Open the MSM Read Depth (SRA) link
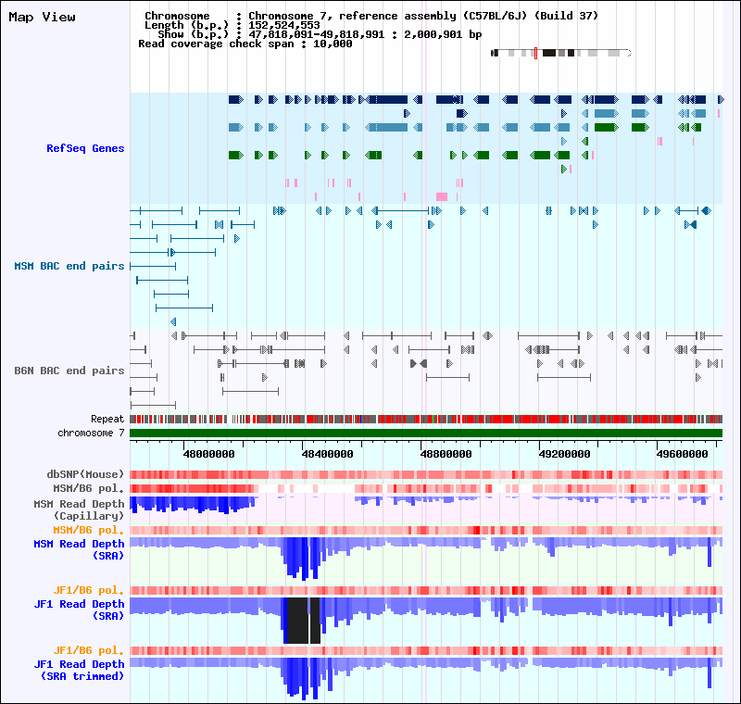Viewport: 741px width, 704px height. click(x=79, y=549)
